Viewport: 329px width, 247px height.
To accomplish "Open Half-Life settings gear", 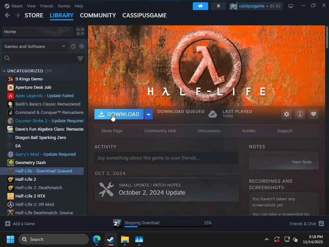I will point(287,114).
